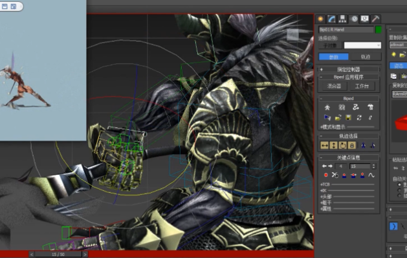Viewport: 407px width, 258px height.
Task: Collapse the 关键点信息 rollout
Action: (349, 157)
